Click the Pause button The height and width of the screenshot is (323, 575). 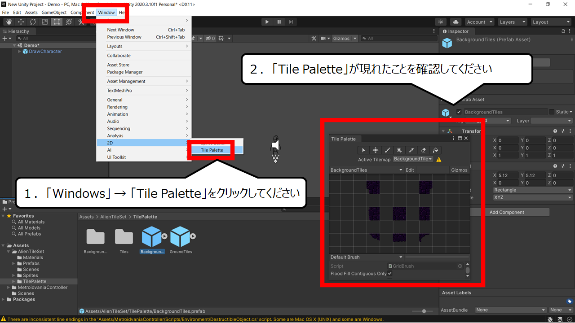(x=279, y=22)
